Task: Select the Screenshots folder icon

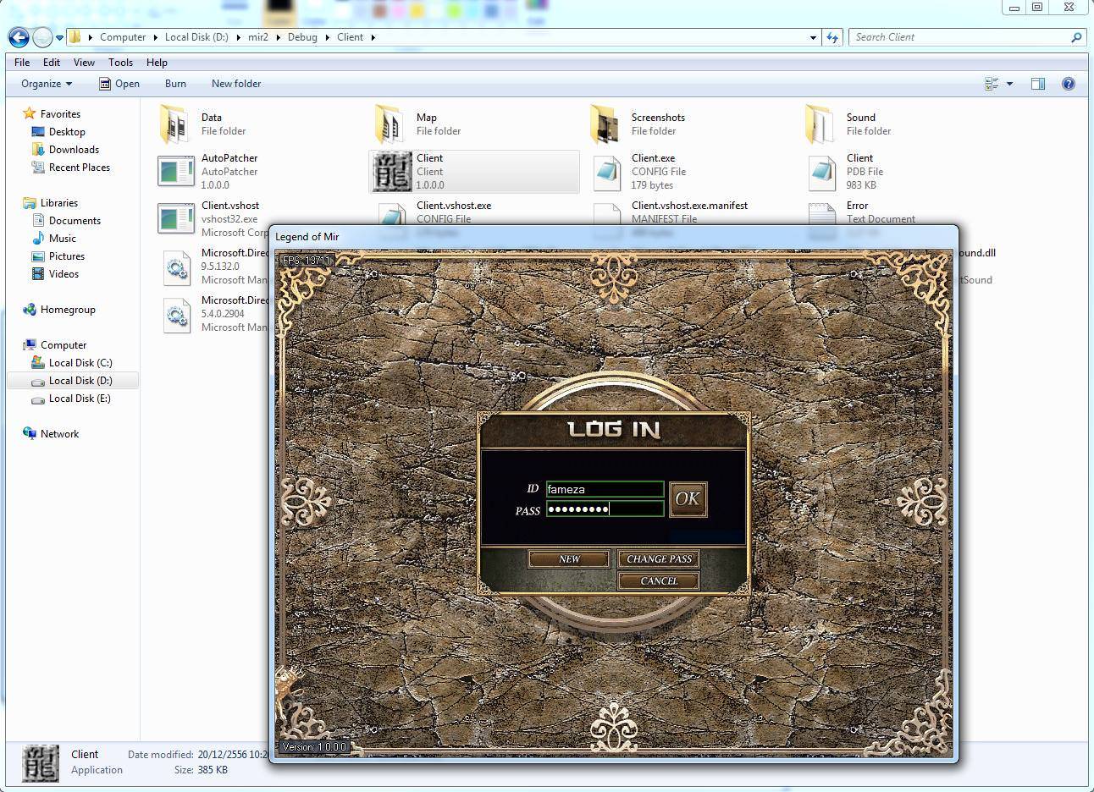Action: click(605, 124)
